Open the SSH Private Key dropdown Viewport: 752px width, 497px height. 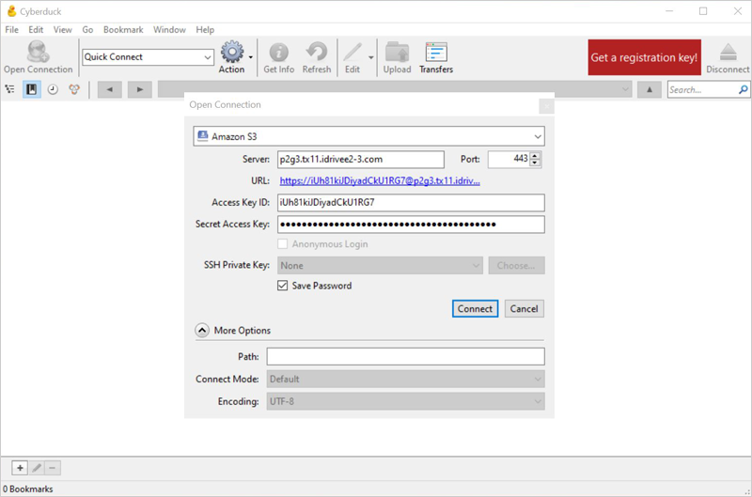pos(380,266)
